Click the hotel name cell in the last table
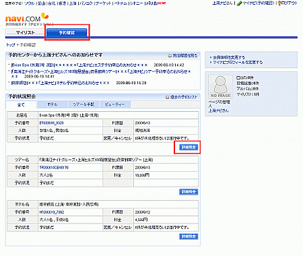 point(119,204)
